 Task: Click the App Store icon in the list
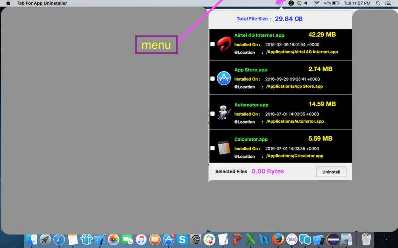[x=224, y=78]
